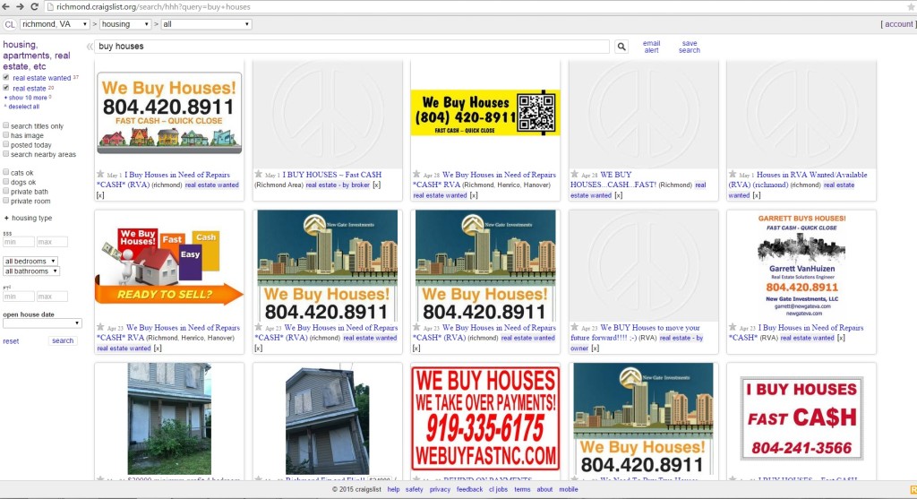Viewport: 917px width, 499px height.
Task: Open the 'all bathrooms' dropdown
Action: [31, 271]
